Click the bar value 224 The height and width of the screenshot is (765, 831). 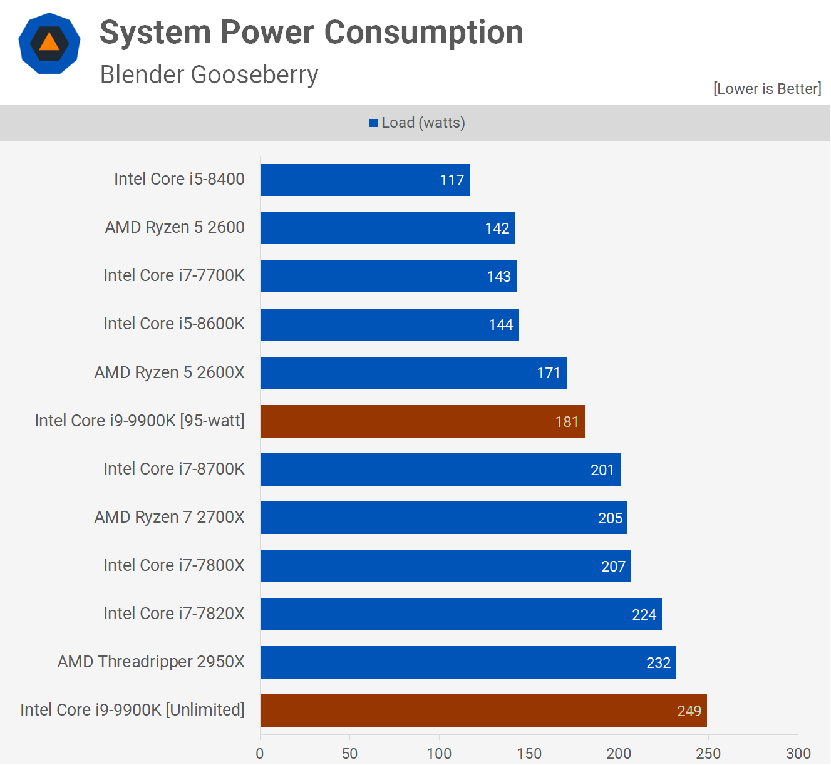tap(644, 615)
